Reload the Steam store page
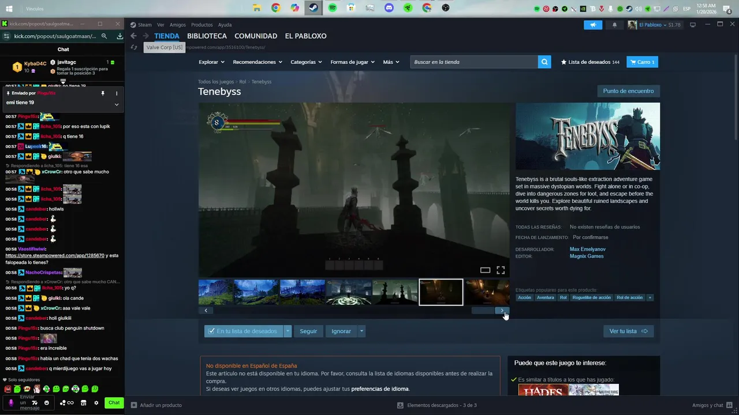 (134, 47)
